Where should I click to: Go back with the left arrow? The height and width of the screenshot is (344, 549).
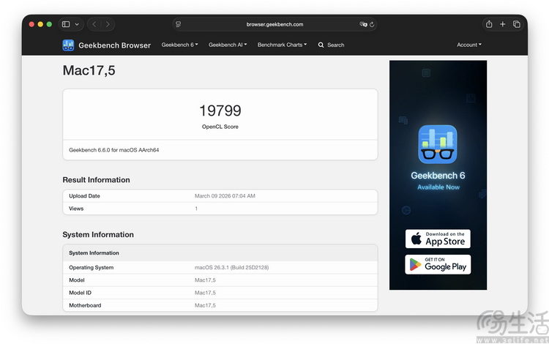click(x=94, y=24)
